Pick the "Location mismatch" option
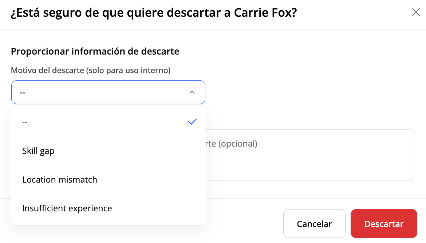Screen dimensions: 426x243 click(60, 179)
